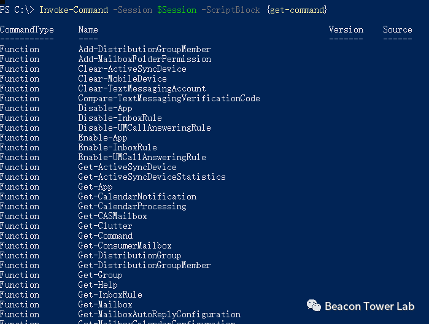Click the Beacon Tower Lab watermark text
This screenshot has width=429, height=324.
(x=369, y=306)
